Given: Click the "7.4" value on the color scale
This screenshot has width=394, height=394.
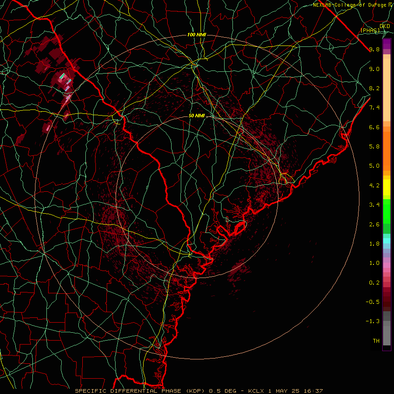Looking at the screenshot, I should [374, 108].
